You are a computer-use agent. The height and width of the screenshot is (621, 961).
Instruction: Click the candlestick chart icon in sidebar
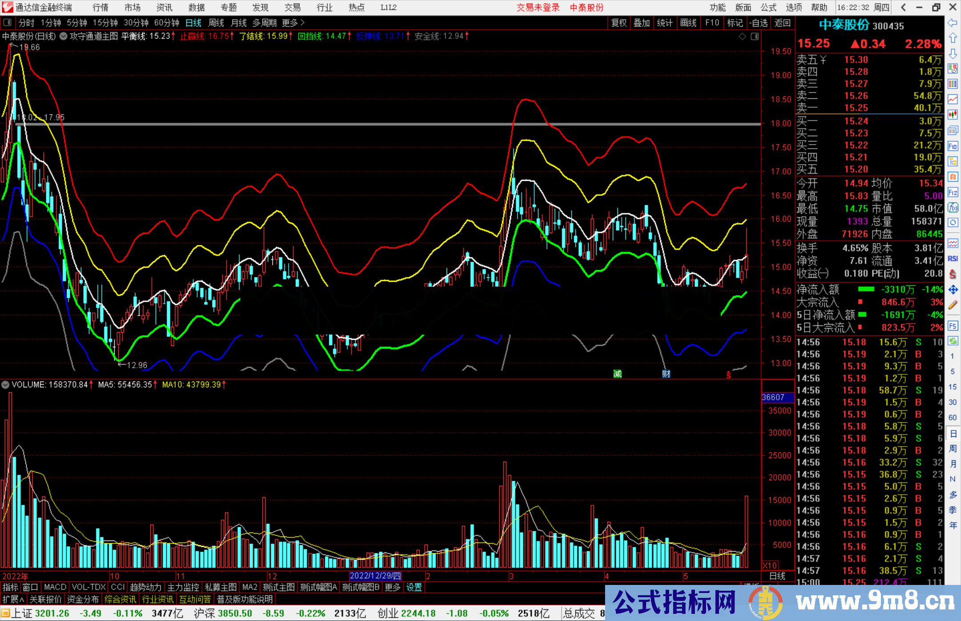pyautogui.click(x=953, y=114)
